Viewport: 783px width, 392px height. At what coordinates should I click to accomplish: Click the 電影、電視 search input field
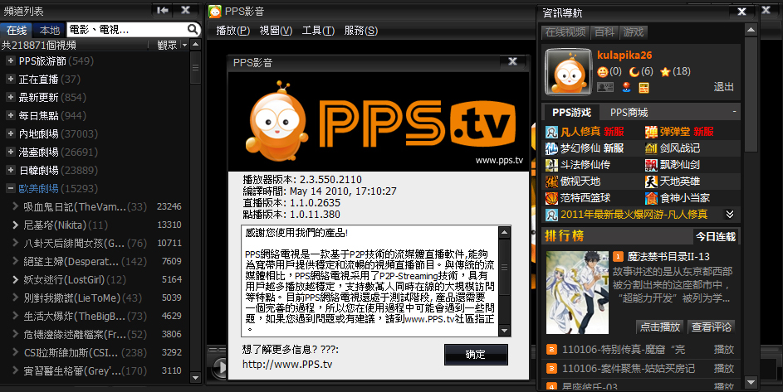point(127,30)
